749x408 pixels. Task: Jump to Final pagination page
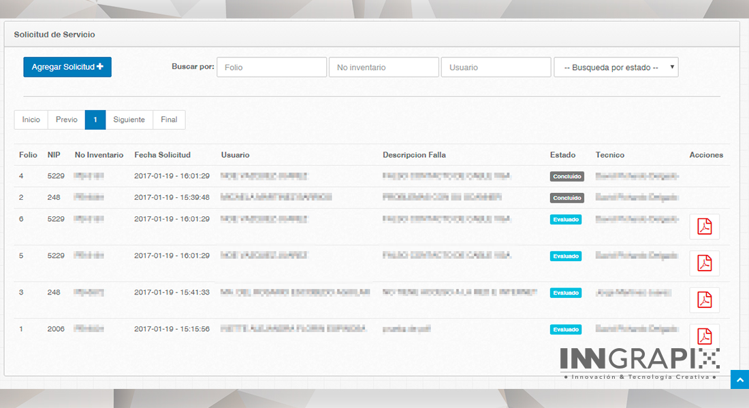169,120
